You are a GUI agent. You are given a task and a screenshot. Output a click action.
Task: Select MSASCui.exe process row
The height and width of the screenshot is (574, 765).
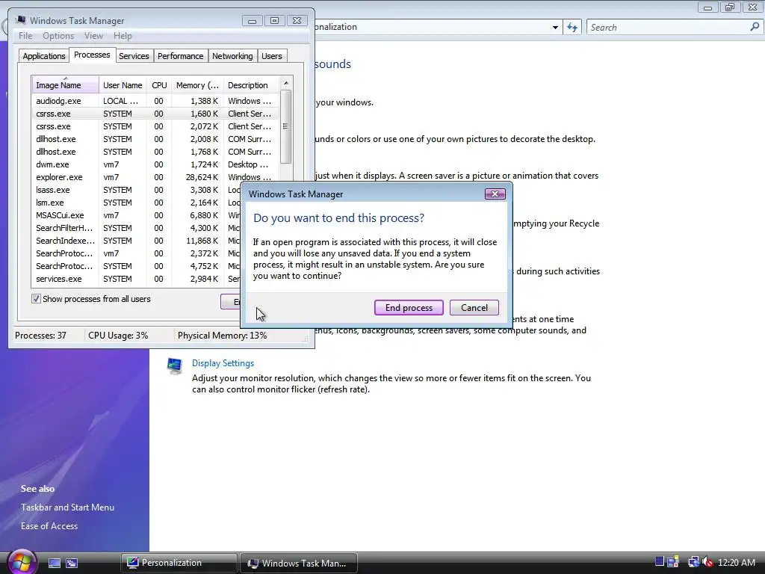[136, 215]
